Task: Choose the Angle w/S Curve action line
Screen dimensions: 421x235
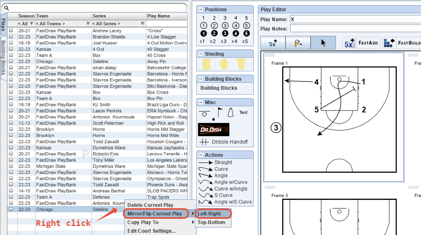Action: 225,202
